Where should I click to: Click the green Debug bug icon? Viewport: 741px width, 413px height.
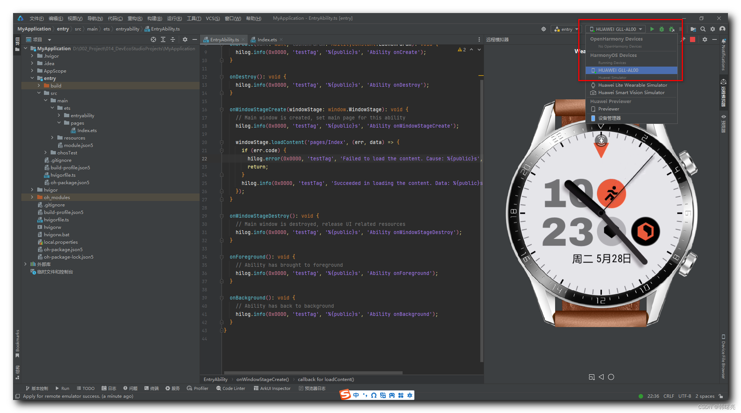pyautogui.click(x=662, y=29)
